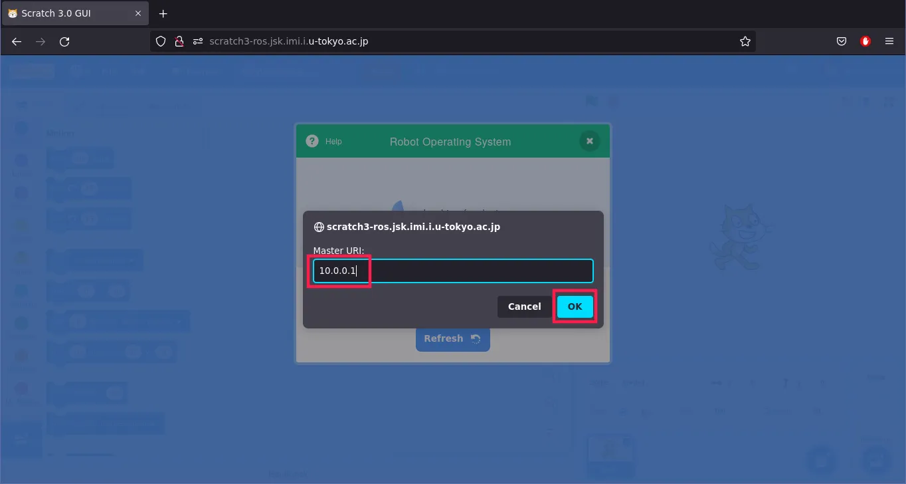The height and width of the screenshot is (484, 906).
Task: Cancel the Master URI prompt
Action: point(524,306)
